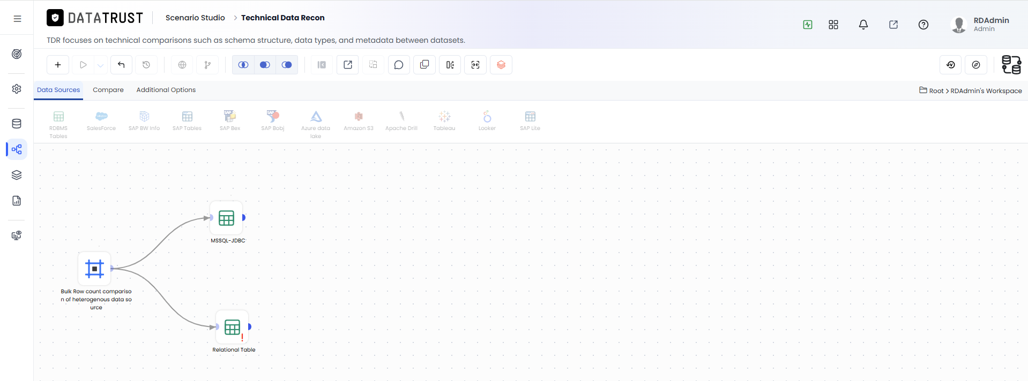Click the target icon in left sidebar
Screen dimensions: 1028x381
[x=17, y=54]
